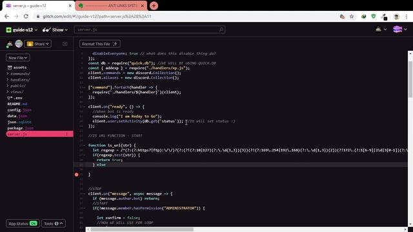Expand the handlers/ folder
Screen dimensions: 413x232
coord(19,80)
